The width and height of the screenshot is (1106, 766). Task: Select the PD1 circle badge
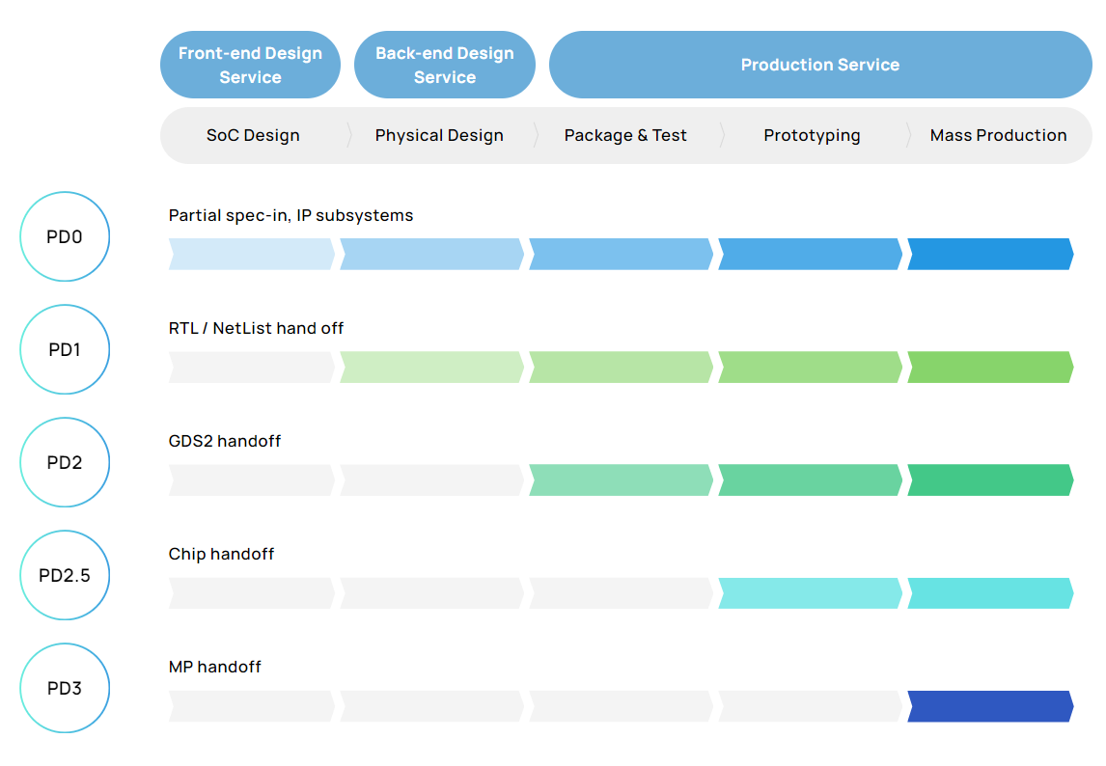point(65,350)
